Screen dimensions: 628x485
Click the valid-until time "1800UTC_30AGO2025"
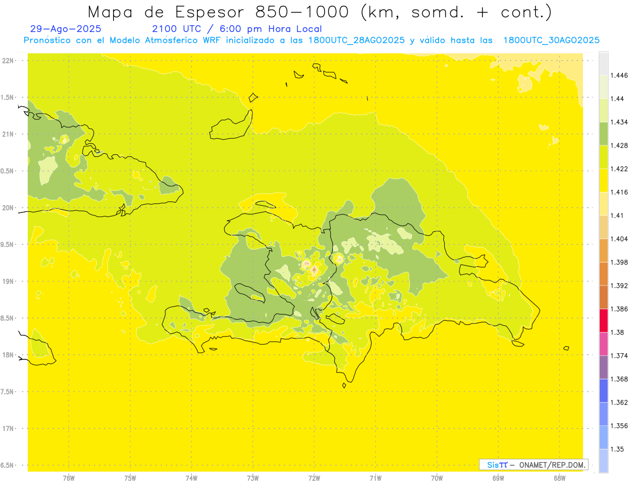coord(551,40)
